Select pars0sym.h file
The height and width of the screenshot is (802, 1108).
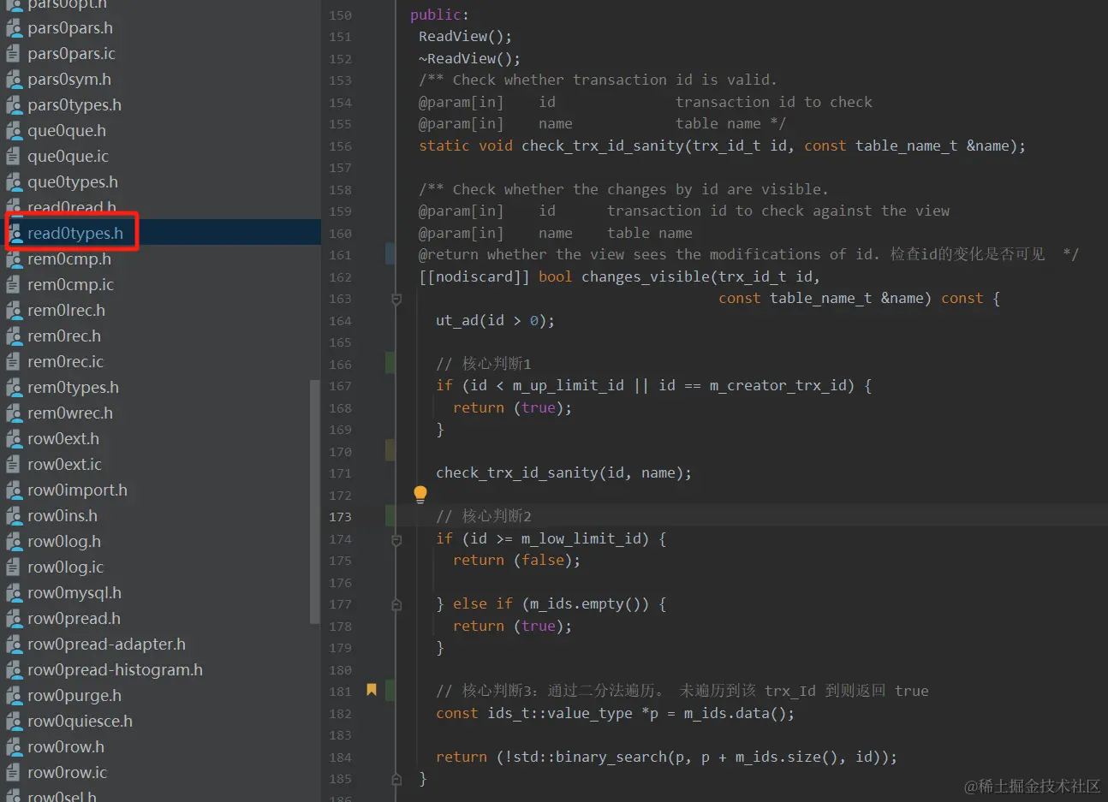pos(69,80)
